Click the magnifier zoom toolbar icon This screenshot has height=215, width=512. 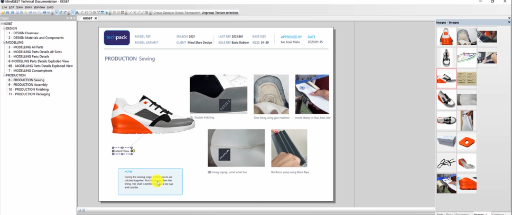[x=40, y=13]
